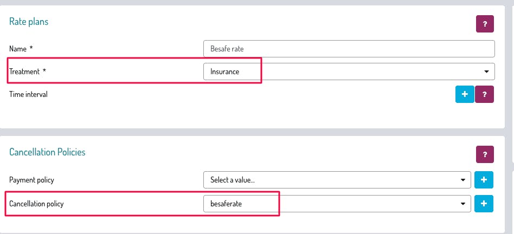
Task: Open help for Rate plans section
Action: pos(485,24)
